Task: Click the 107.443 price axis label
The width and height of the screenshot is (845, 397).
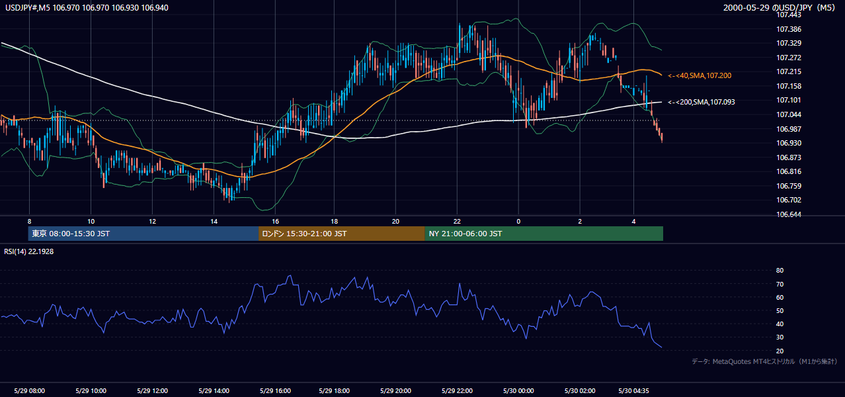Action: (x=789, y=15)
